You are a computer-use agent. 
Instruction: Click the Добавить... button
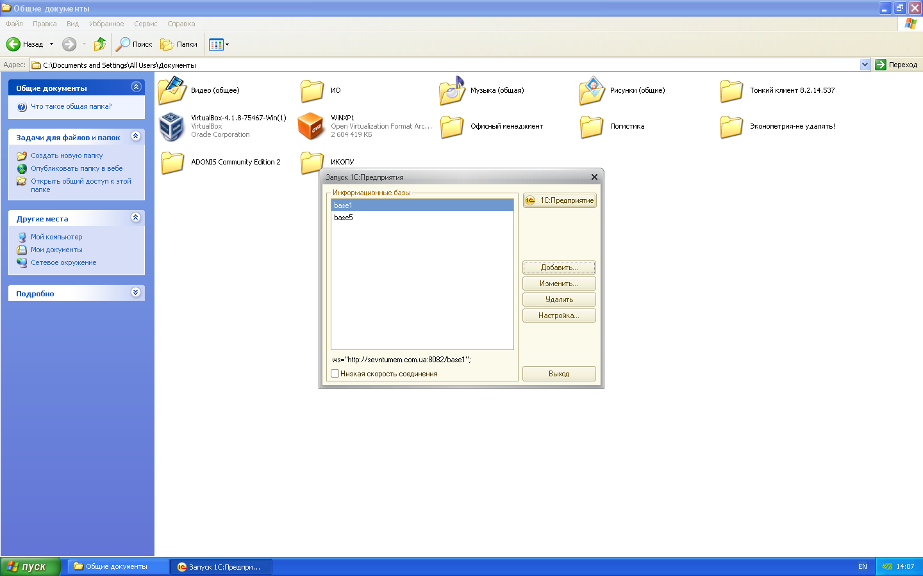[559, 268]
